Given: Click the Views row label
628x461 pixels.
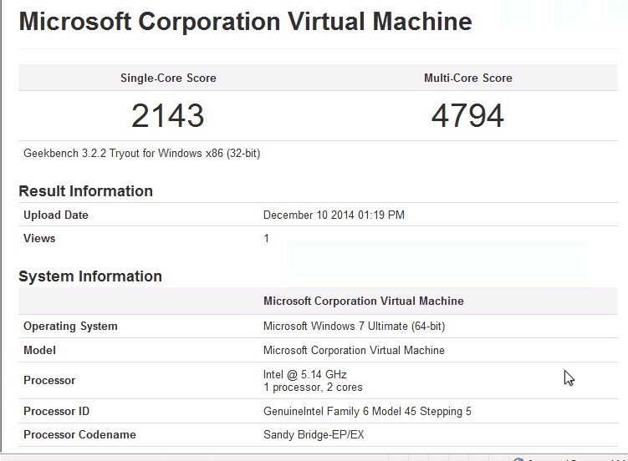Looking at the screenshot, I should pos(39,238).
